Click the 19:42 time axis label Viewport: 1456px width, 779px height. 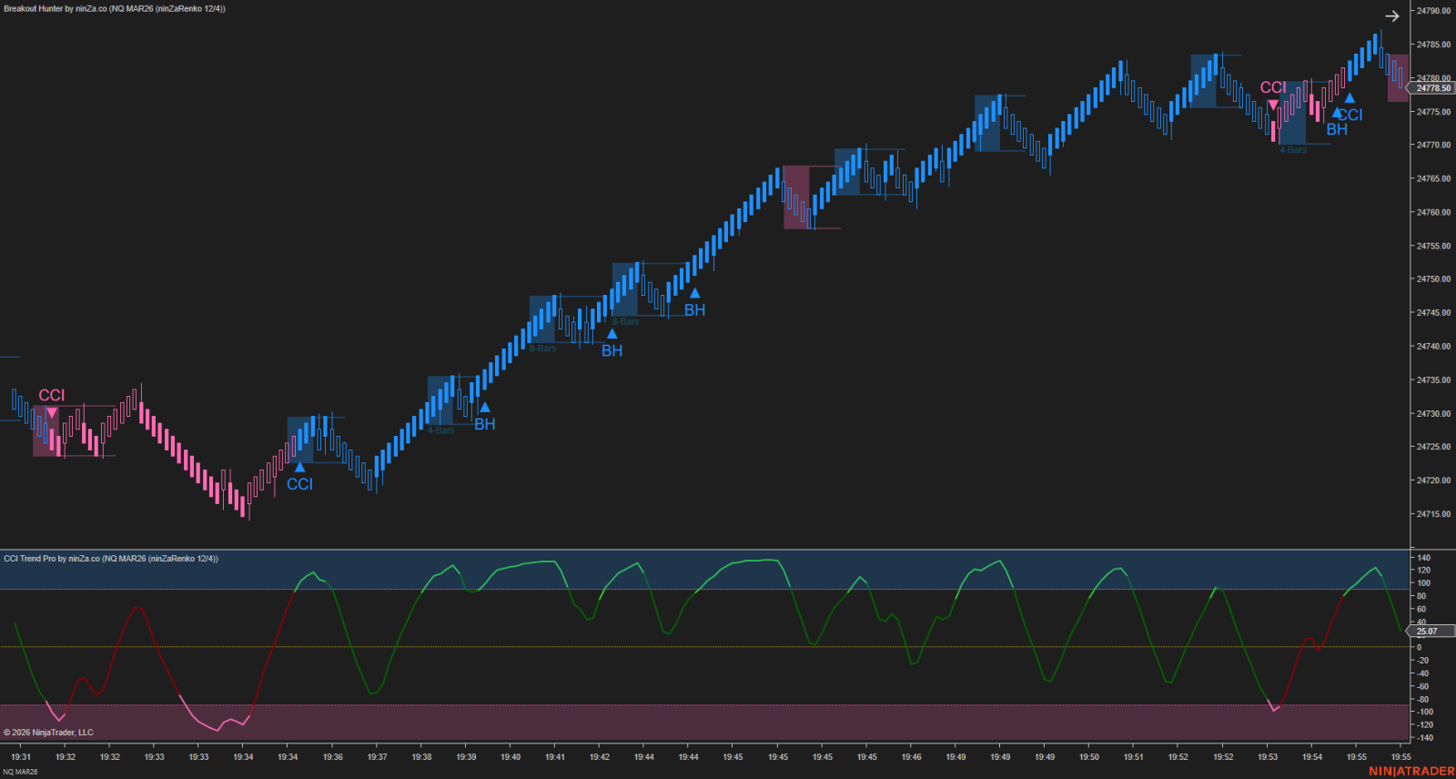pyautogui.click(x=600, y=757)
